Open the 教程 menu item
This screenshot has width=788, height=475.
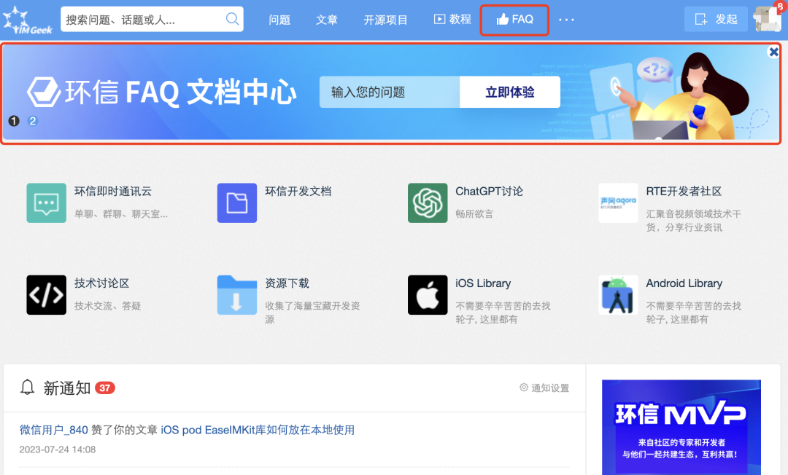pos(452,19)
